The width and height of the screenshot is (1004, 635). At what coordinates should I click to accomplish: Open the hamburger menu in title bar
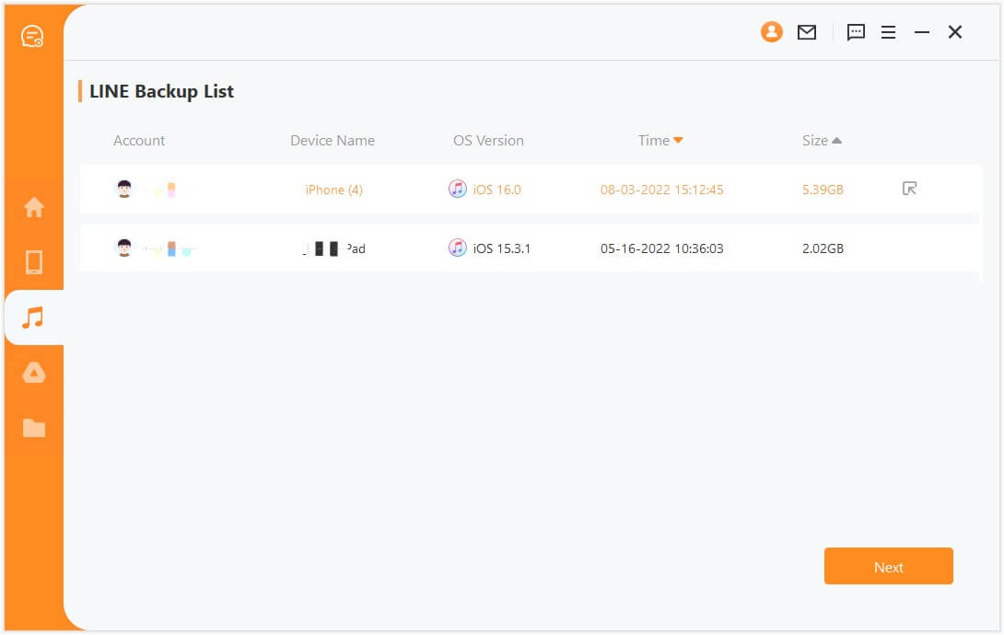pyautogui.click(x=888, y=32)
